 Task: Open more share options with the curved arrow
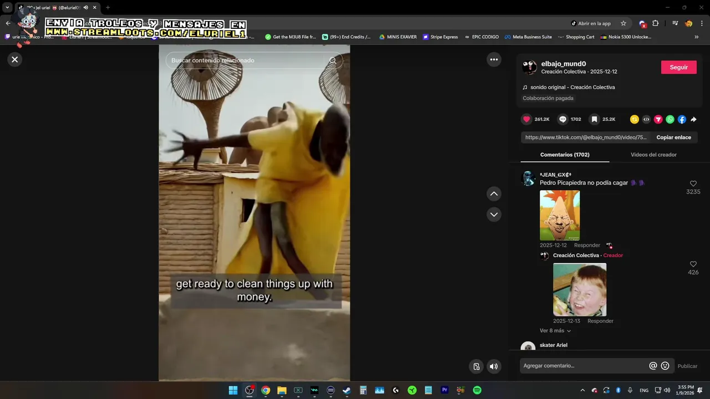click(x=693, y=119)
